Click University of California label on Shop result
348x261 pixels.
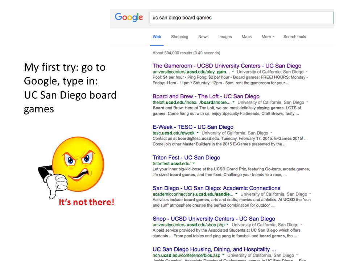265,225
